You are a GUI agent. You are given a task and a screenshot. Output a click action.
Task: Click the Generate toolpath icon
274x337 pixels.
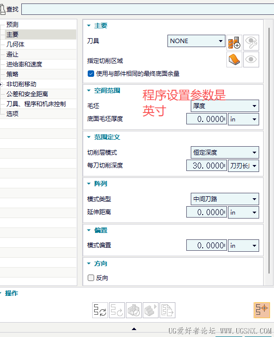pos(100,310)
